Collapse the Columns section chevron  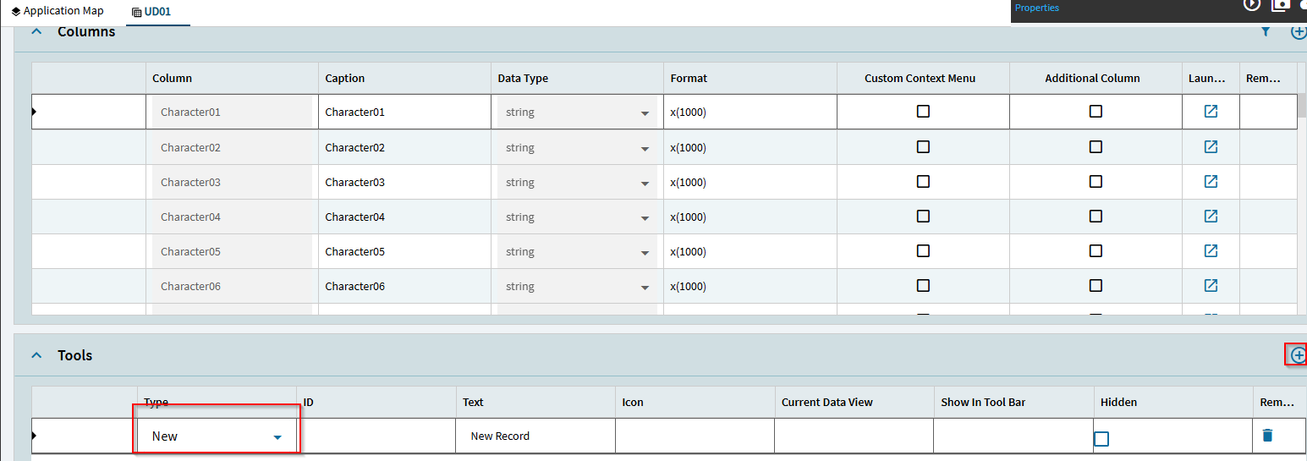pos(36,32)
